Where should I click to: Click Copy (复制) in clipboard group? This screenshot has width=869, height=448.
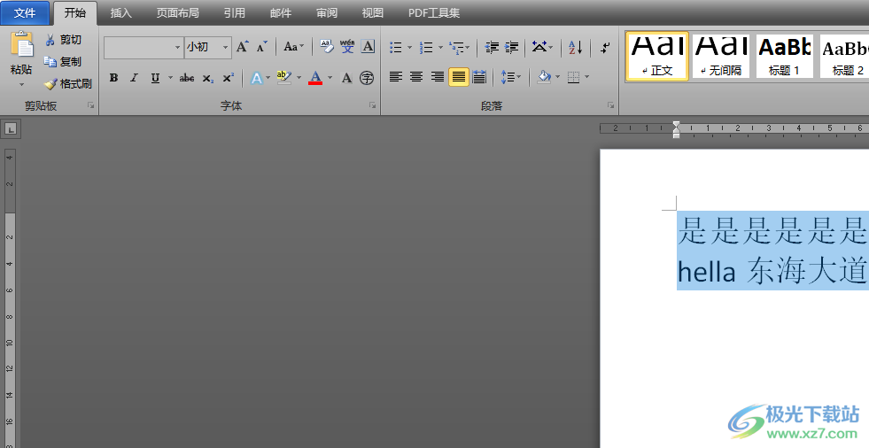pyautogui.click(x=63, y=61)
